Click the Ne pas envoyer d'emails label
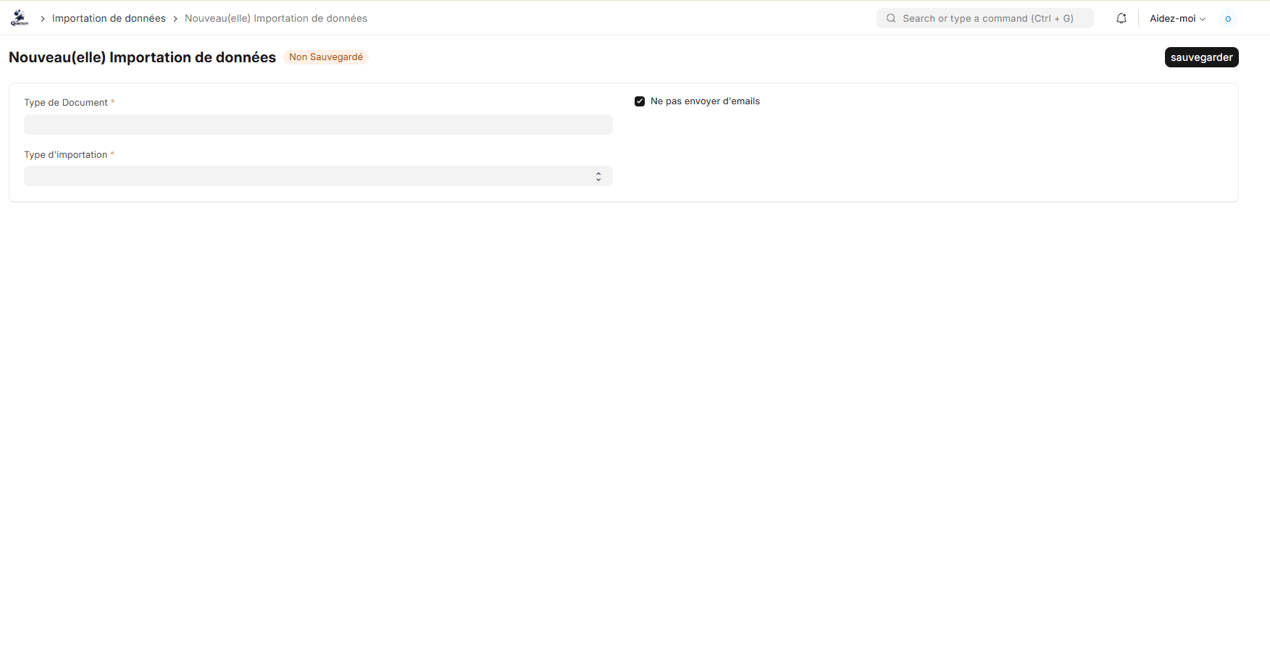 (705, 101)
